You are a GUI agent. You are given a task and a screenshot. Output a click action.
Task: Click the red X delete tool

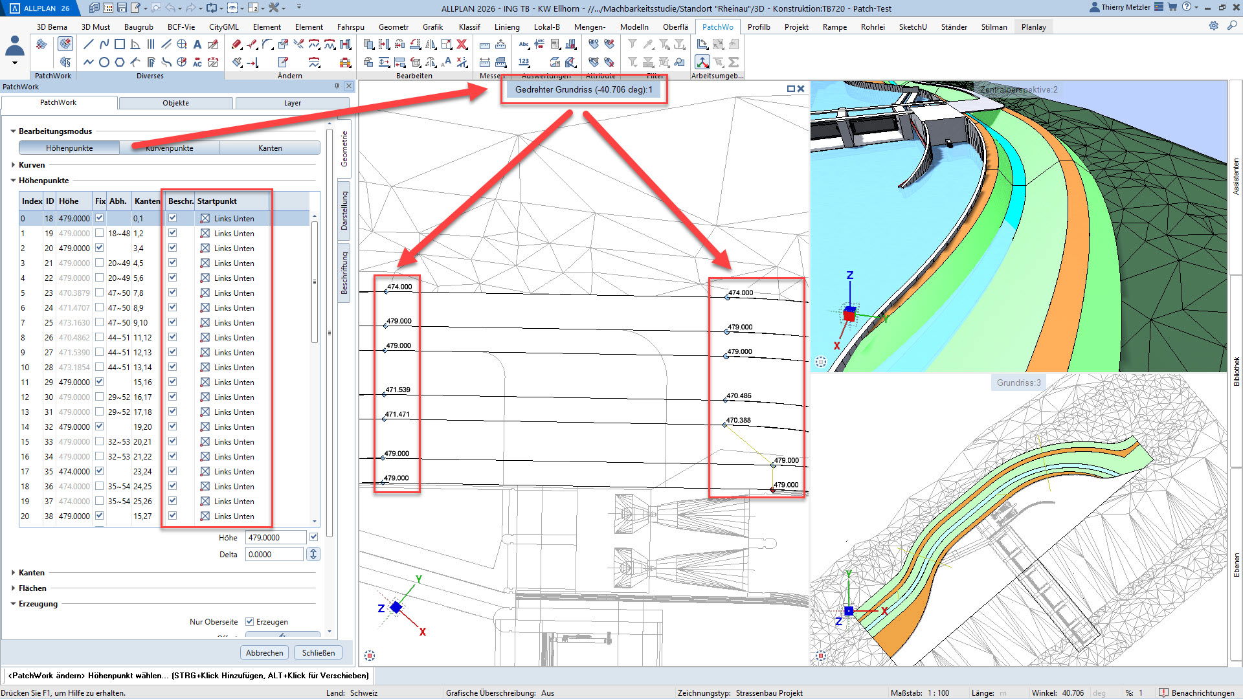(x=462, y=45)
